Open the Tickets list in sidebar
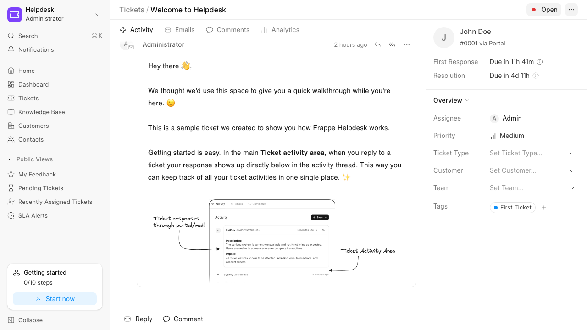The image size is (587, 330). point(55,98)
